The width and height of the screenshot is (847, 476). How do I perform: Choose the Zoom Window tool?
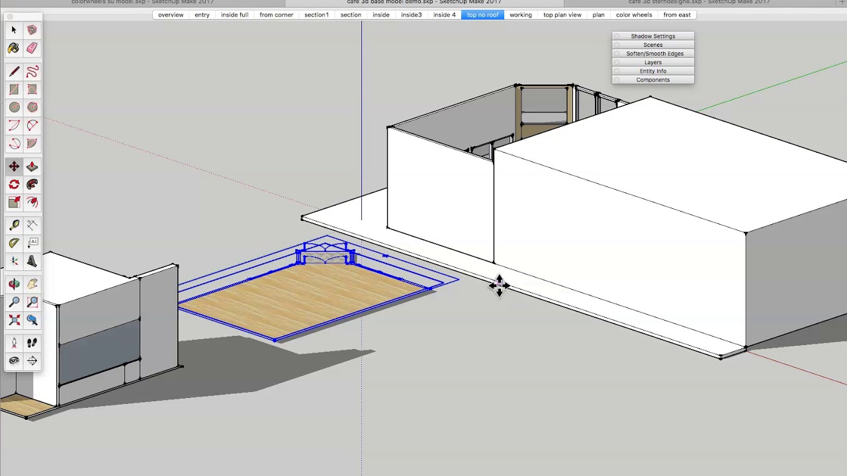point(32,302)
